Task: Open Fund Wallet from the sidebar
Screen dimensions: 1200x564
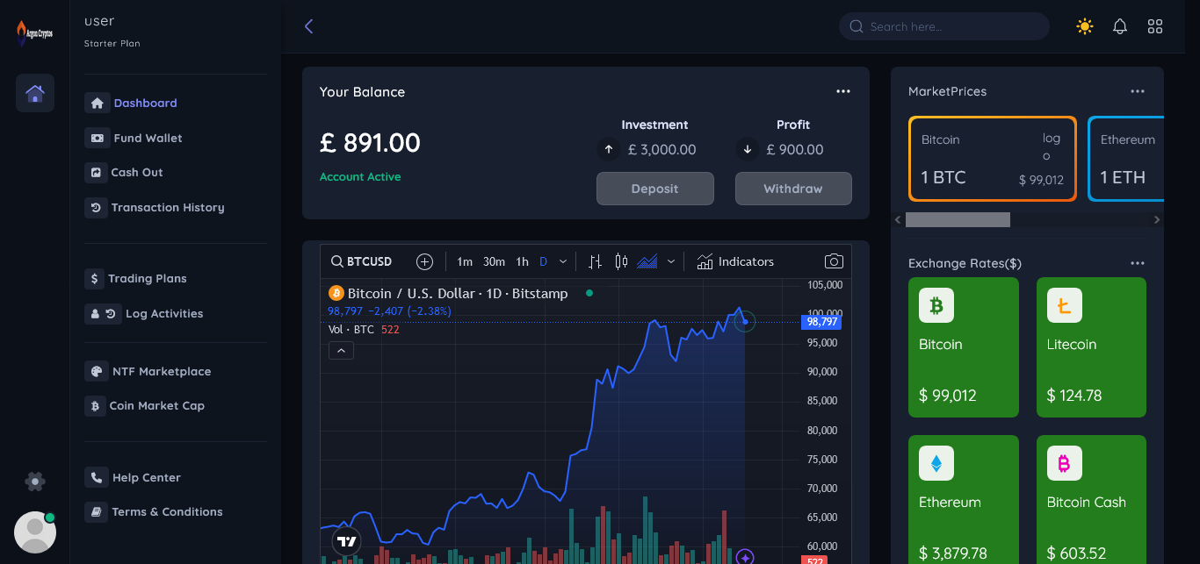Action: click(148, 138)
